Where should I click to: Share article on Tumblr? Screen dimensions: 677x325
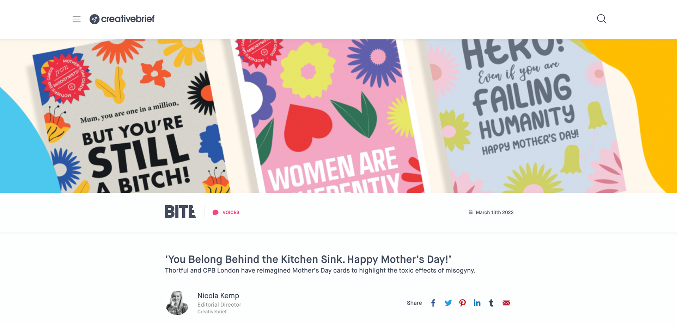491,303
